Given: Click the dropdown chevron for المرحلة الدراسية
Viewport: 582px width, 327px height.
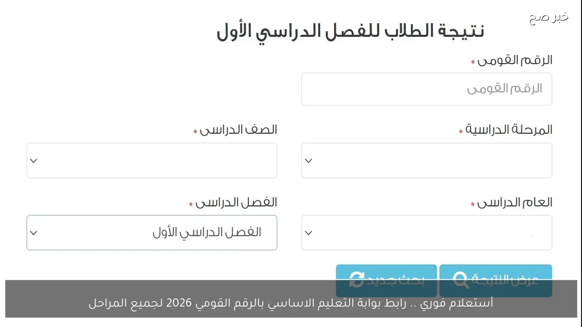Looking at the screenshot, I should tap(308, 160).
